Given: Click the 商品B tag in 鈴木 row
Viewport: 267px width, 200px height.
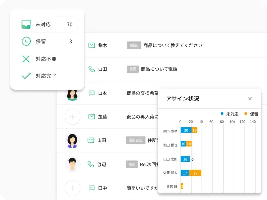Looking at the screenshot, I should [x=134, y=45].
